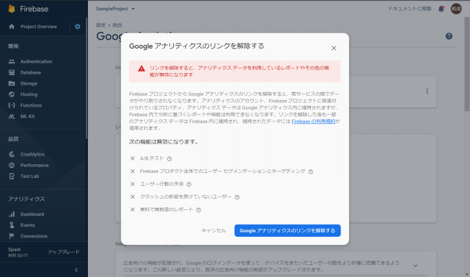Click the Spark plan label
This screenshot has height=277, width=470.
tap(14, 250)
